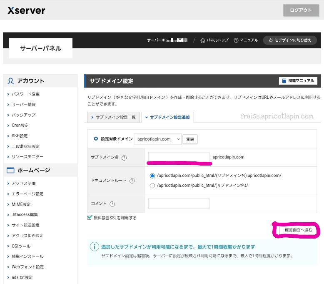This screenshot has width=324, height=284.
Task: Open 簡単インストール in sidebar
Action: 27,256
